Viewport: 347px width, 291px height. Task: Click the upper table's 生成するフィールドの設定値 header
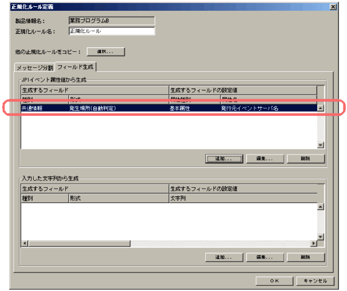[x=243, y=90]
